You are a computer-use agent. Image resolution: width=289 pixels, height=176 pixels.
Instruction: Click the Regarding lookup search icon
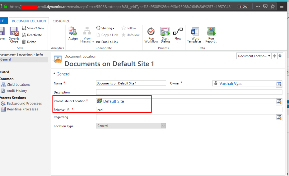tap(279, 117)
